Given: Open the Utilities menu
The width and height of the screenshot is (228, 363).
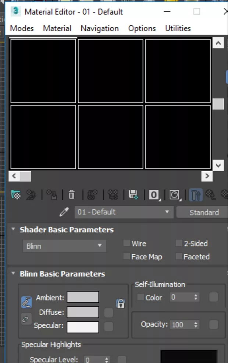Looking at the screenshot, I should click(178, 28).
